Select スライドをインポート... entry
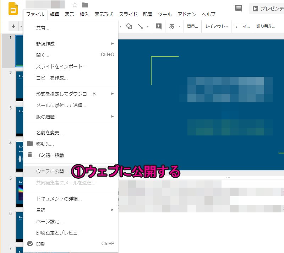This screenshot has width=284, height=253. (71, 66)
